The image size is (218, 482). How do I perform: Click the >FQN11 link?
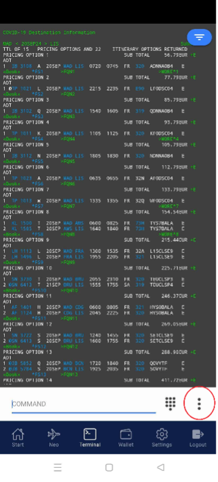click(x=69, y=318)
